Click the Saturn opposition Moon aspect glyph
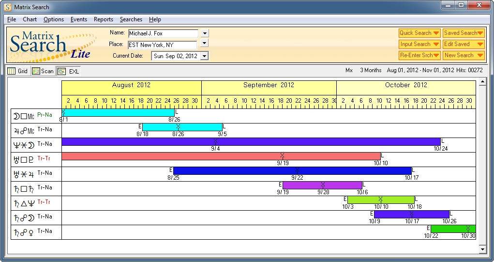494x262 pixels. click(x=24, y=217)
